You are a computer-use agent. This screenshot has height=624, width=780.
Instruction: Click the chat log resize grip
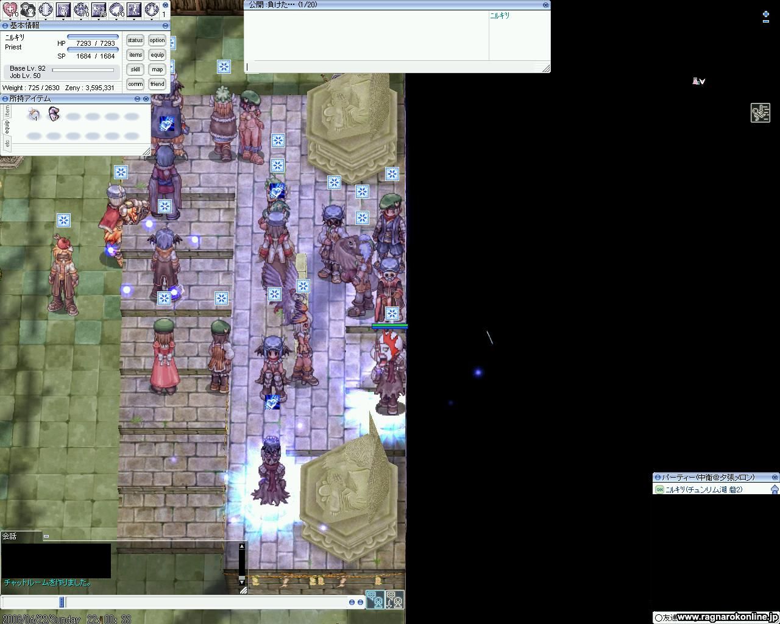(x=244, y=590)
